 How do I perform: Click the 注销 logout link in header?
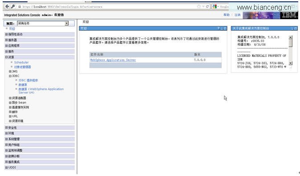(238, 15)
